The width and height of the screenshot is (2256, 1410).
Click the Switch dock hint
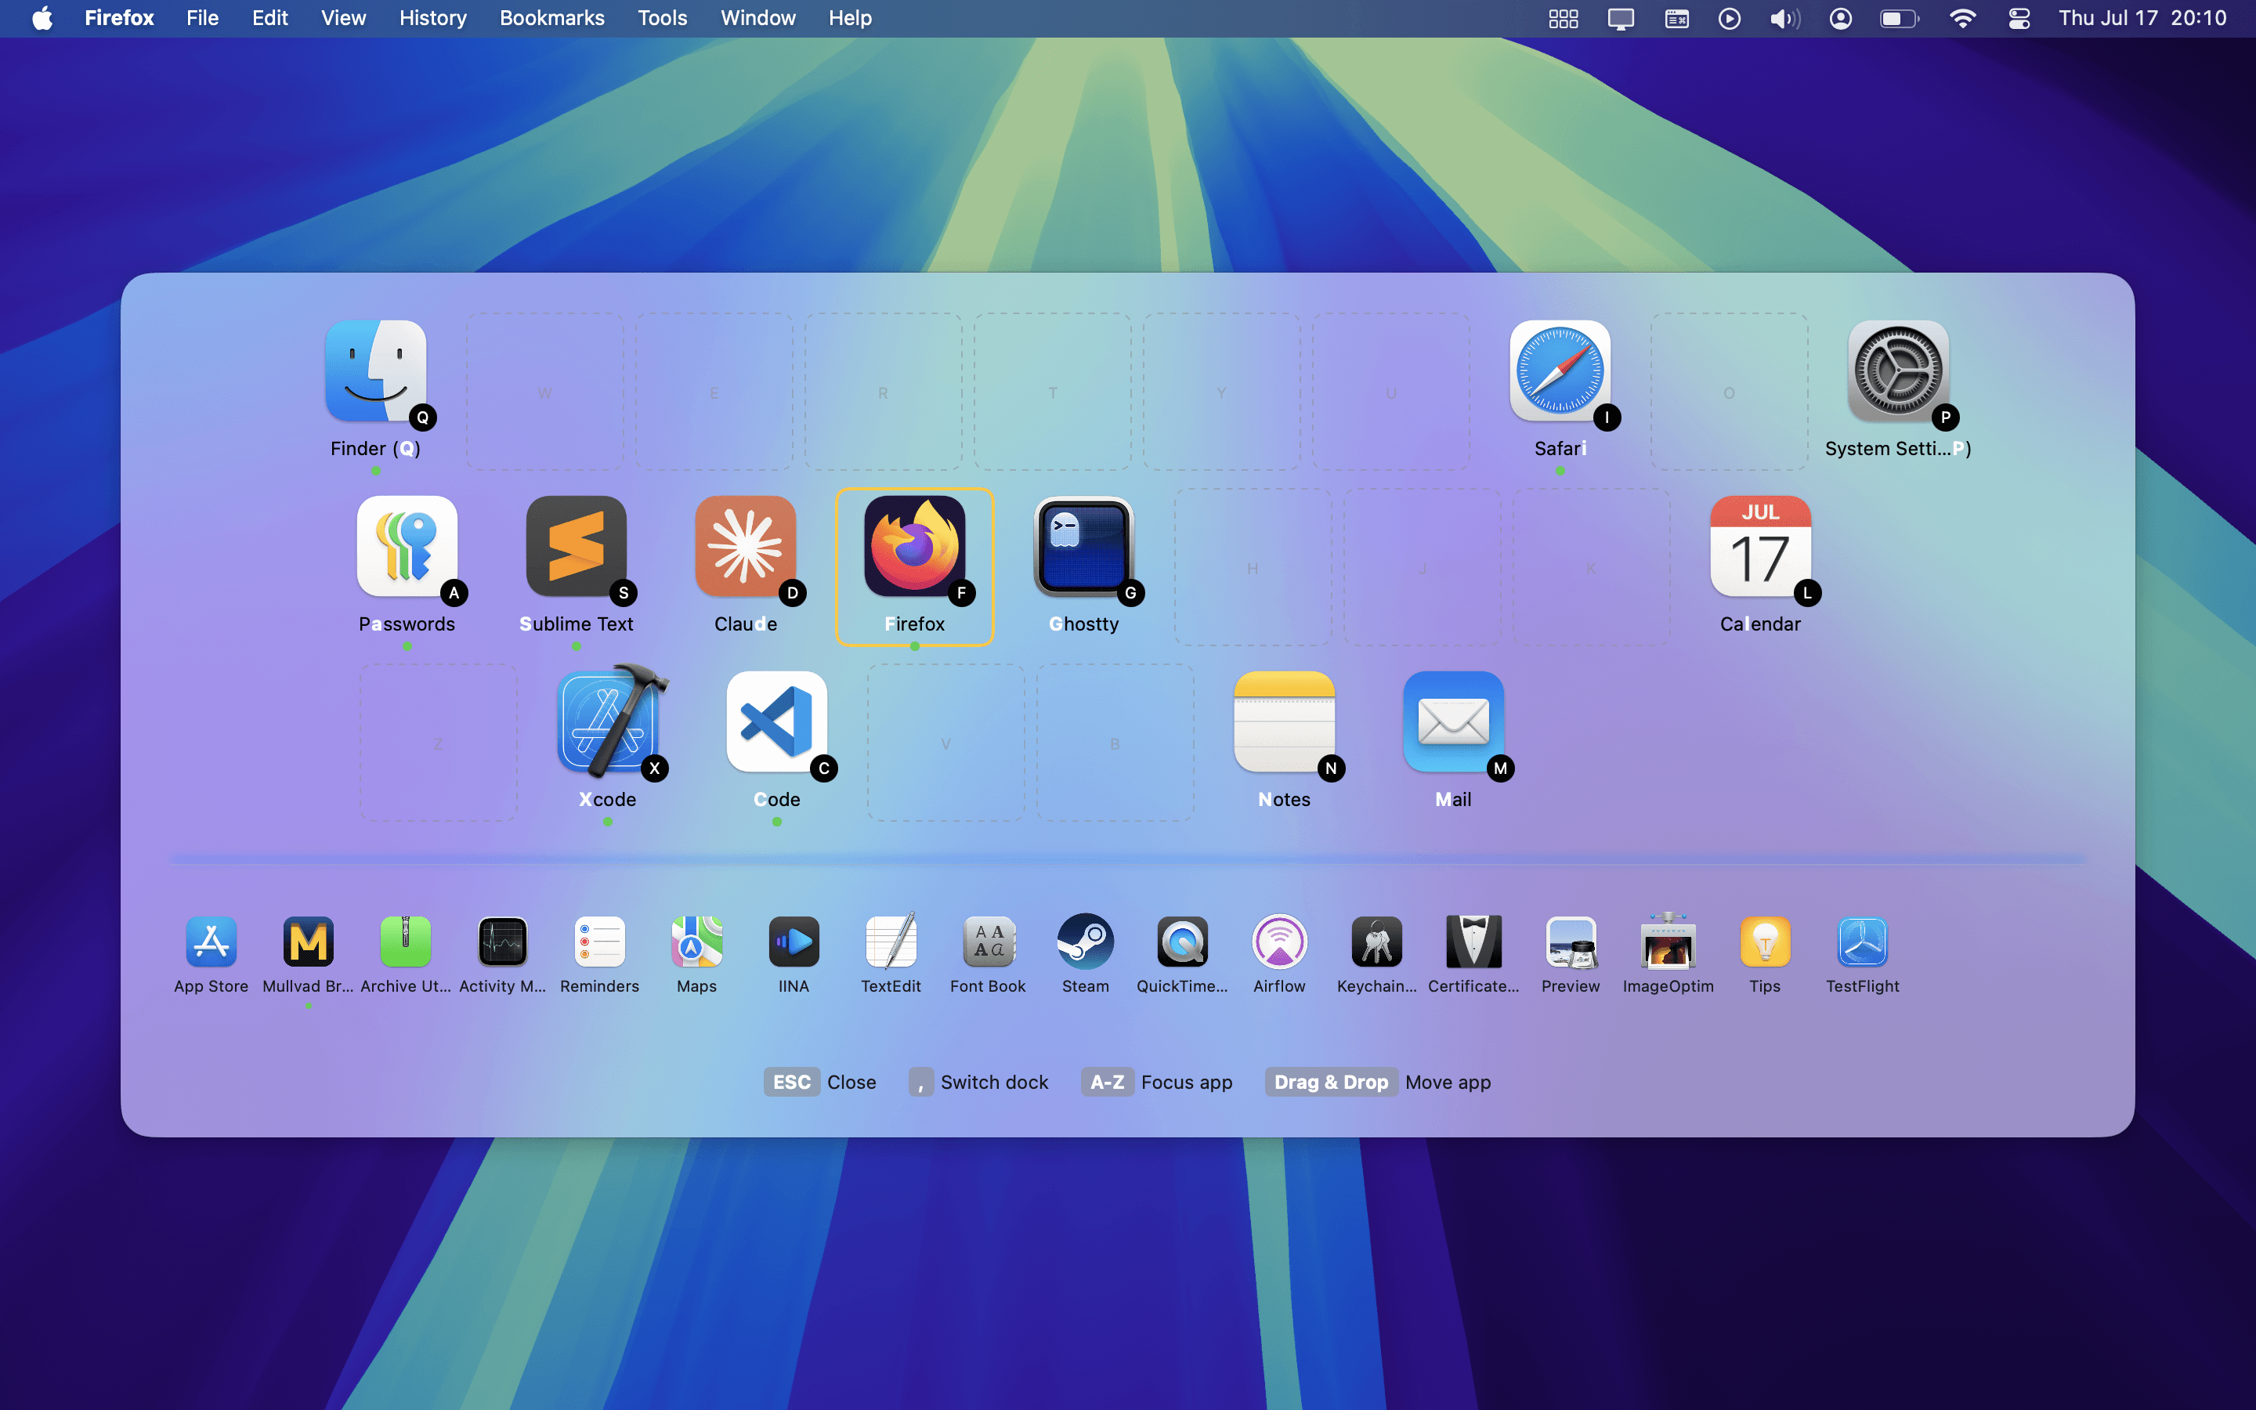[979, 1082]
